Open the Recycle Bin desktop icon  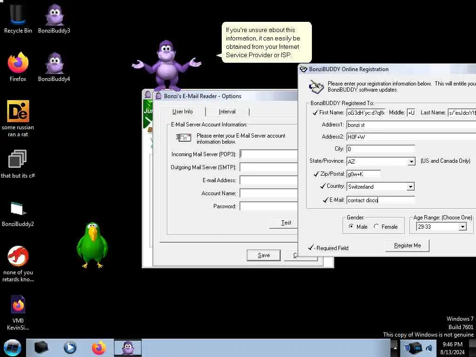(18, 18)
